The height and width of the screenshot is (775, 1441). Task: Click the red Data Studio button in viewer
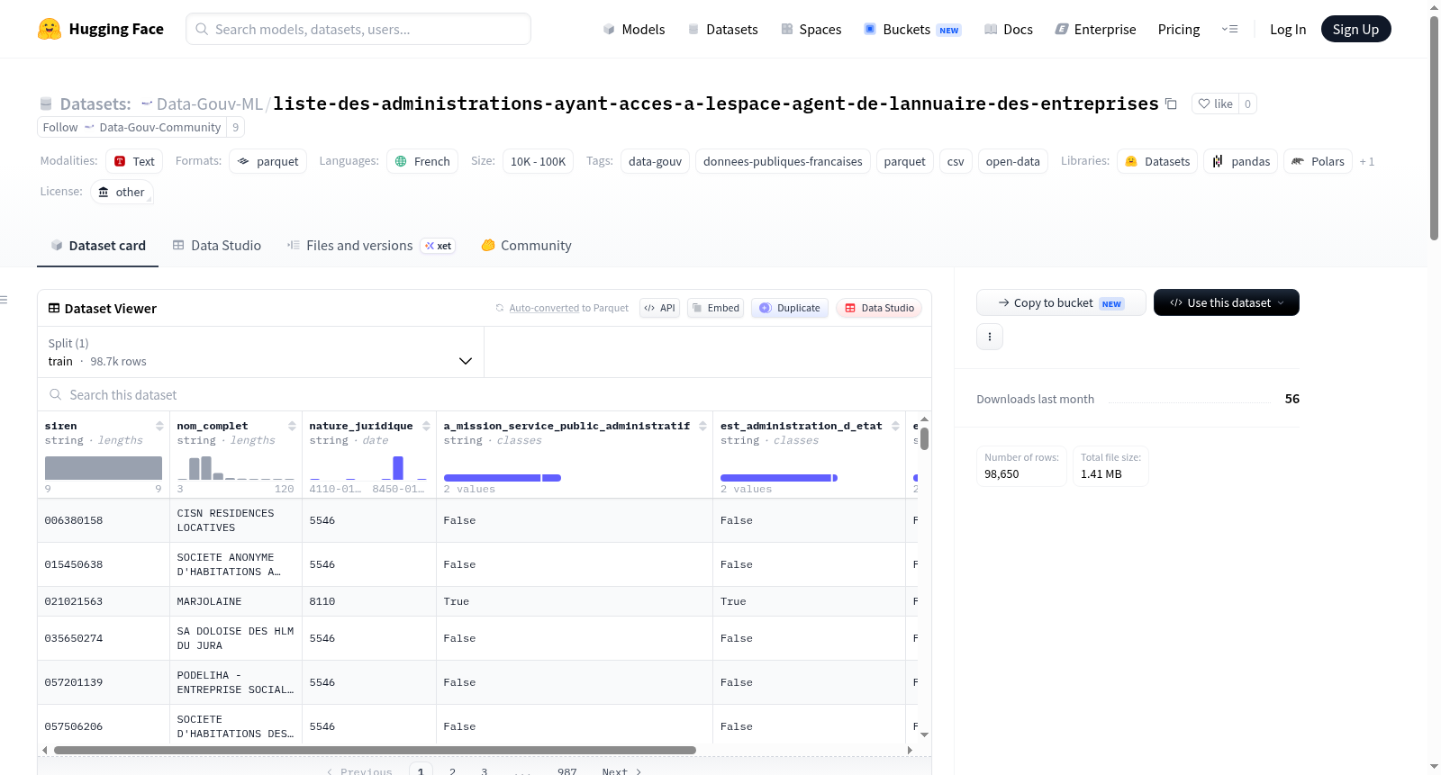pos(878,308)
